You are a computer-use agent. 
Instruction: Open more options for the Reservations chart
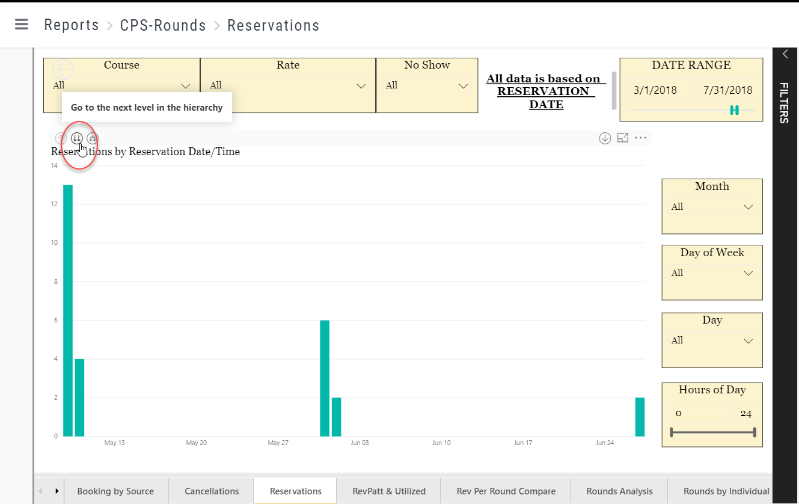[x=640, y=138]
